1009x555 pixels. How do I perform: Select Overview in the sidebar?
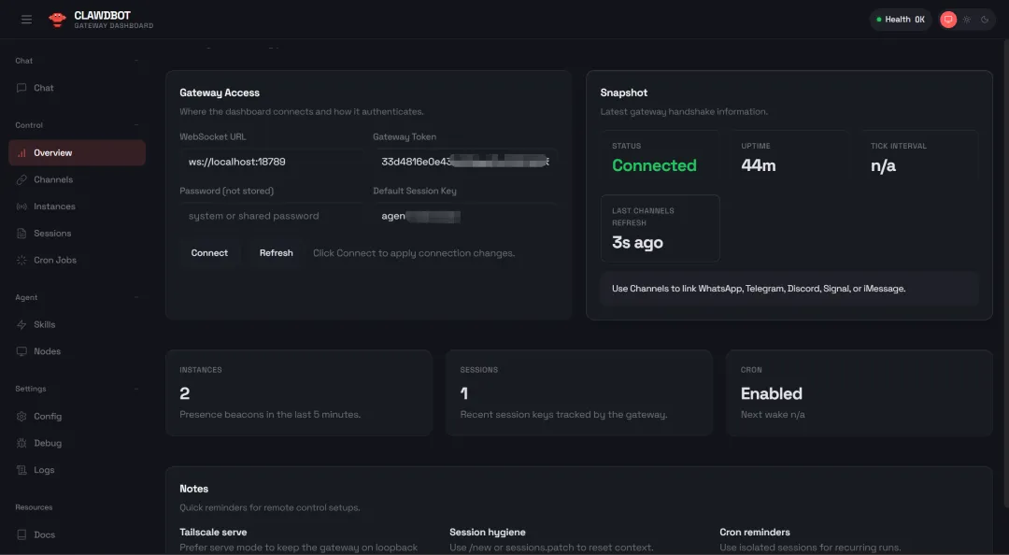(x=78, y=152)
